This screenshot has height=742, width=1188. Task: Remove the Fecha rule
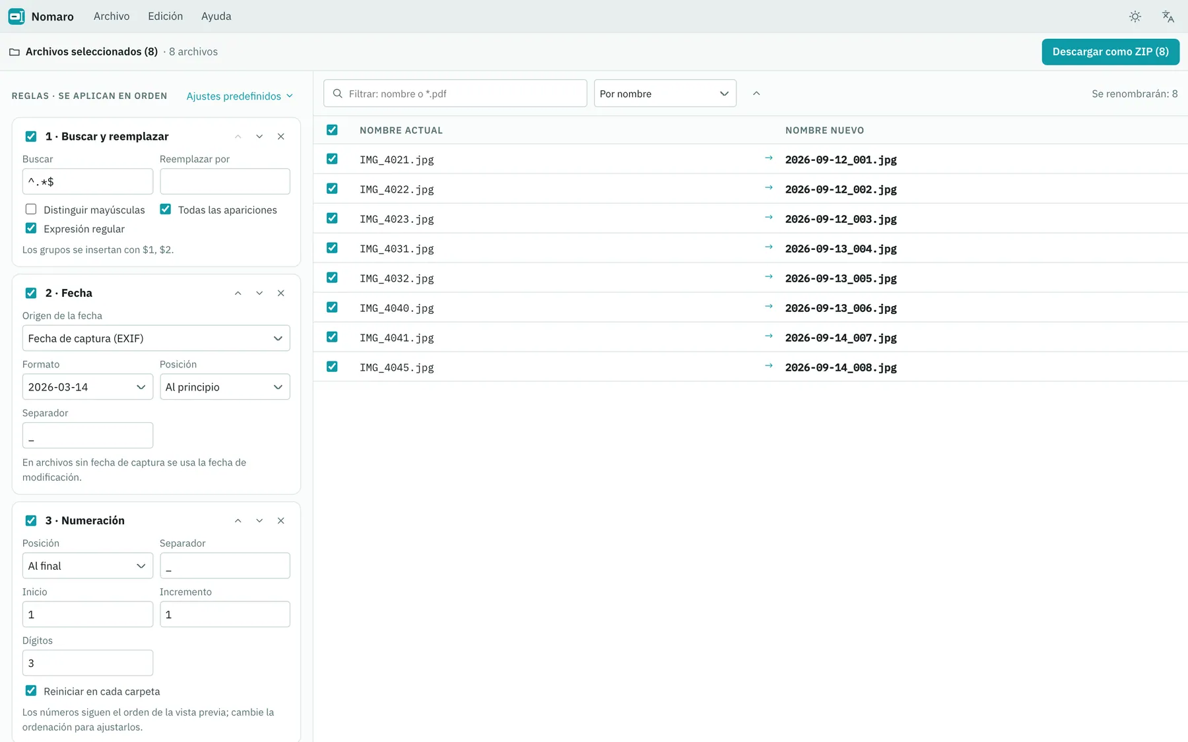point(281,293)
